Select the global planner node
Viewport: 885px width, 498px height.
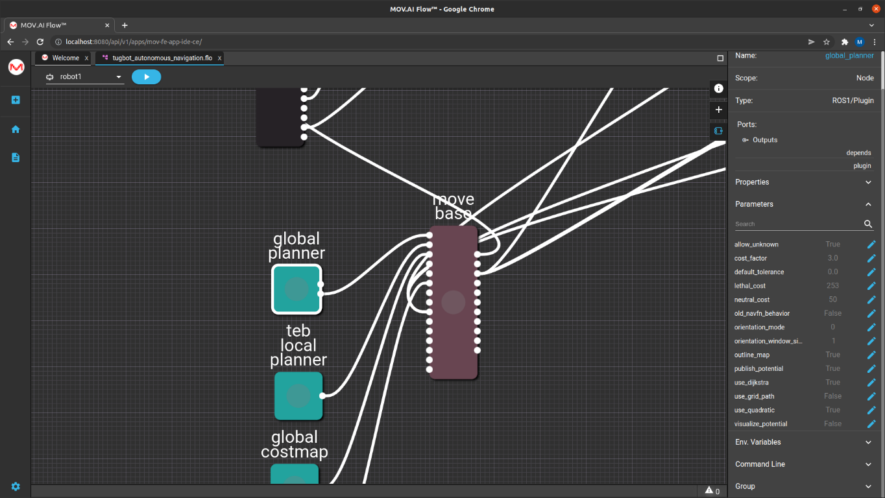[x=297, y=289]
